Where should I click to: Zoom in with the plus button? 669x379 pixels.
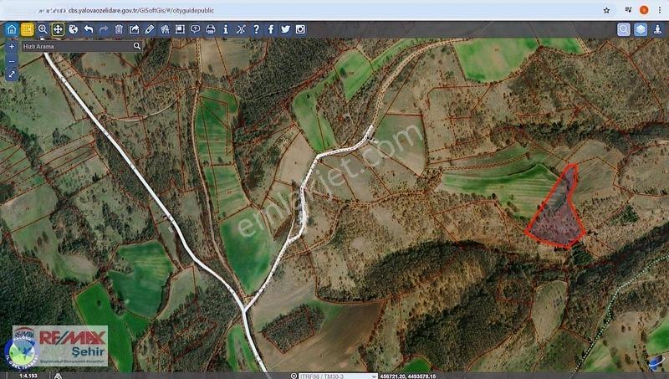tap(12, 47)
